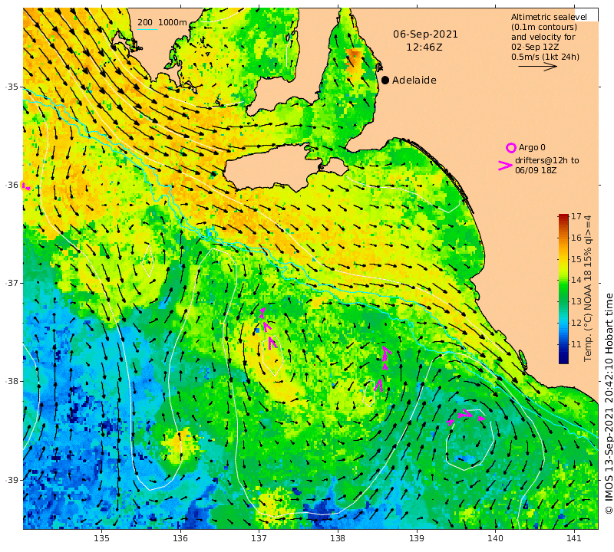Click the colorbar tick label '16'
Image resolution: width=614 pixels, height=552 pixels.
[576, 238]
